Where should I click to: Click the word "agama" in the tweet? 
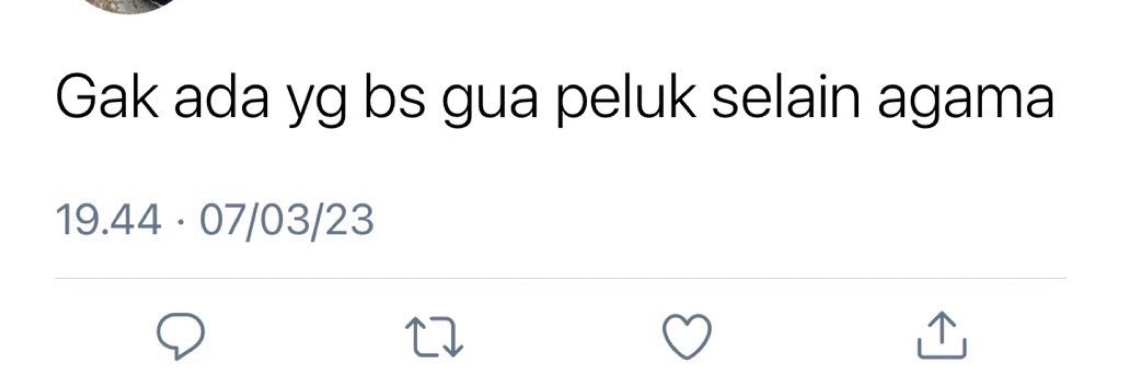point(966,101)
